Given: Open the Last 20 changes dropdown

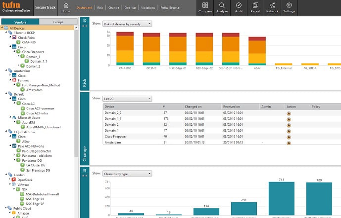Looking at the screenshot, I should [x=127, y=99].
